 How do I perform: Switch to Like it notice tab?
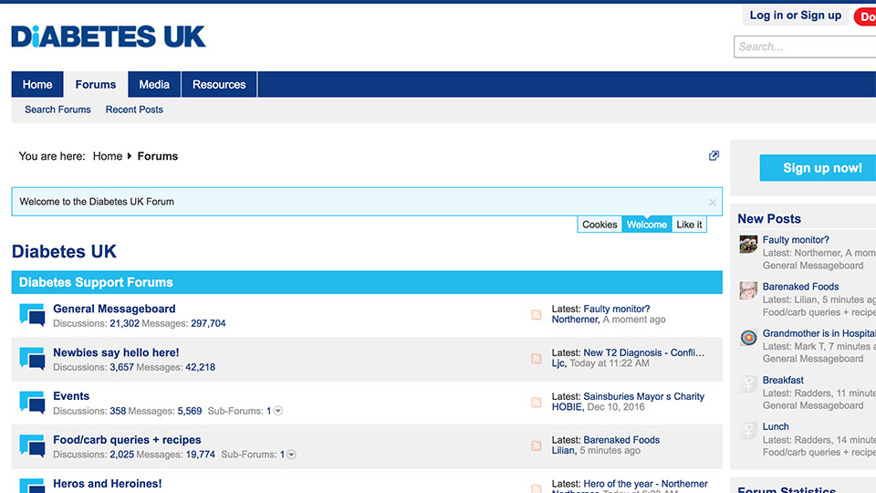click(689, 225)
